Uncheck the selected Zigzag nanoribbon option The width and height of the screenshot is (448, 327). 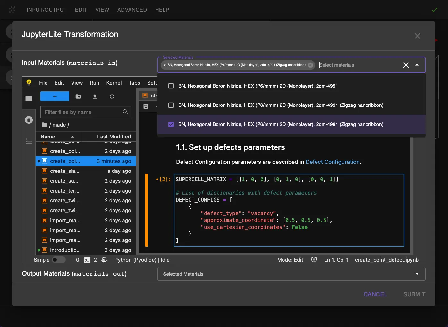point(171,124)
